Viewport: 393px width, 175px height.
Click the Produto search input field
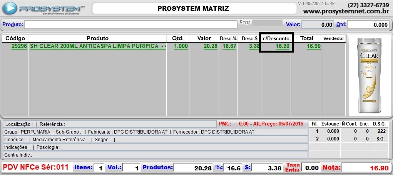click(x=130, y=25)
